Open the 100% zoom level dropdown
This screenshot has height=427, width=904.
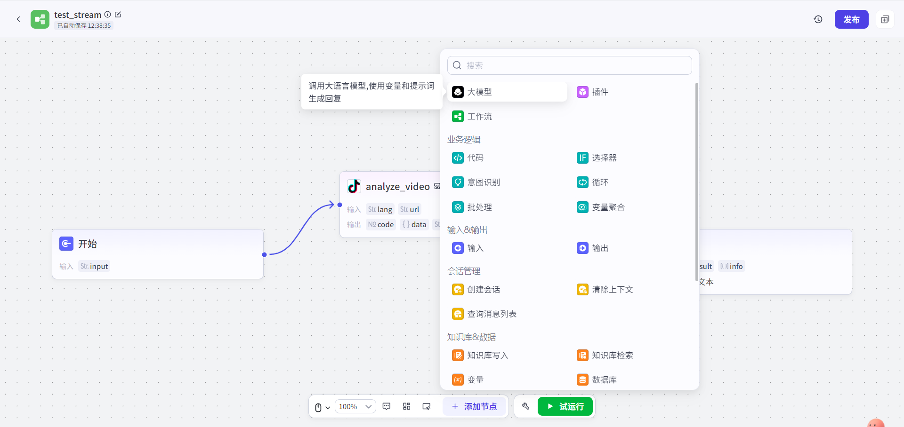[x=355, y=406]
